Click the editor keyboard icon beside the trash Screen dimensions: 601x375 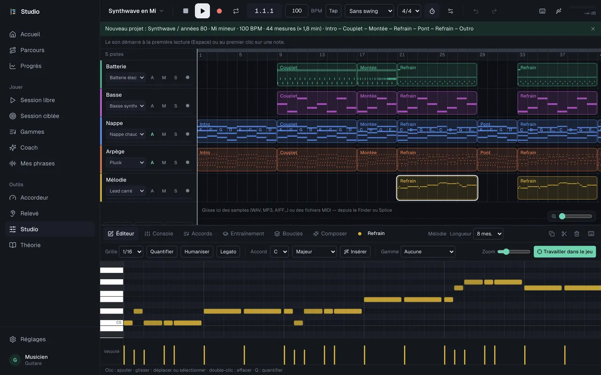click(591, 233)
